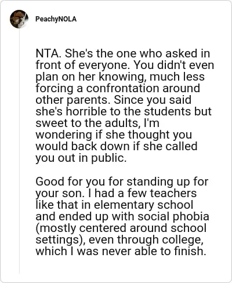Click the phrase 'would back down if she called'
This screenshot has height=283, width=232.
coord(117,146)
